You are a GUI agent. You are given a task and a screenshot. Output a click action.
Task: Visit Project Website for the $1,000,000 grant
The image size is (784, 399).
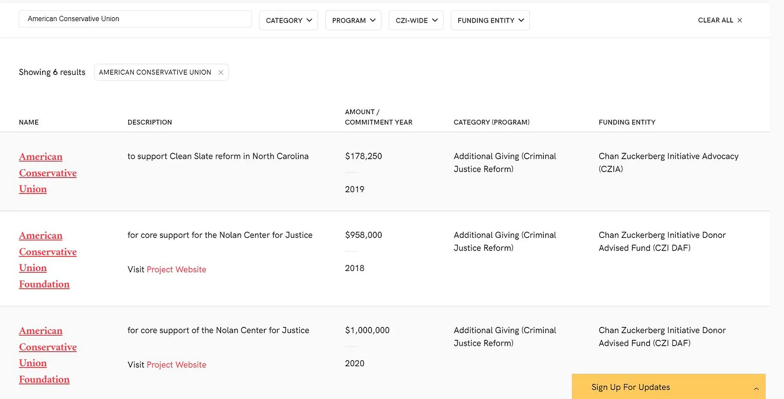pos(176,365)
